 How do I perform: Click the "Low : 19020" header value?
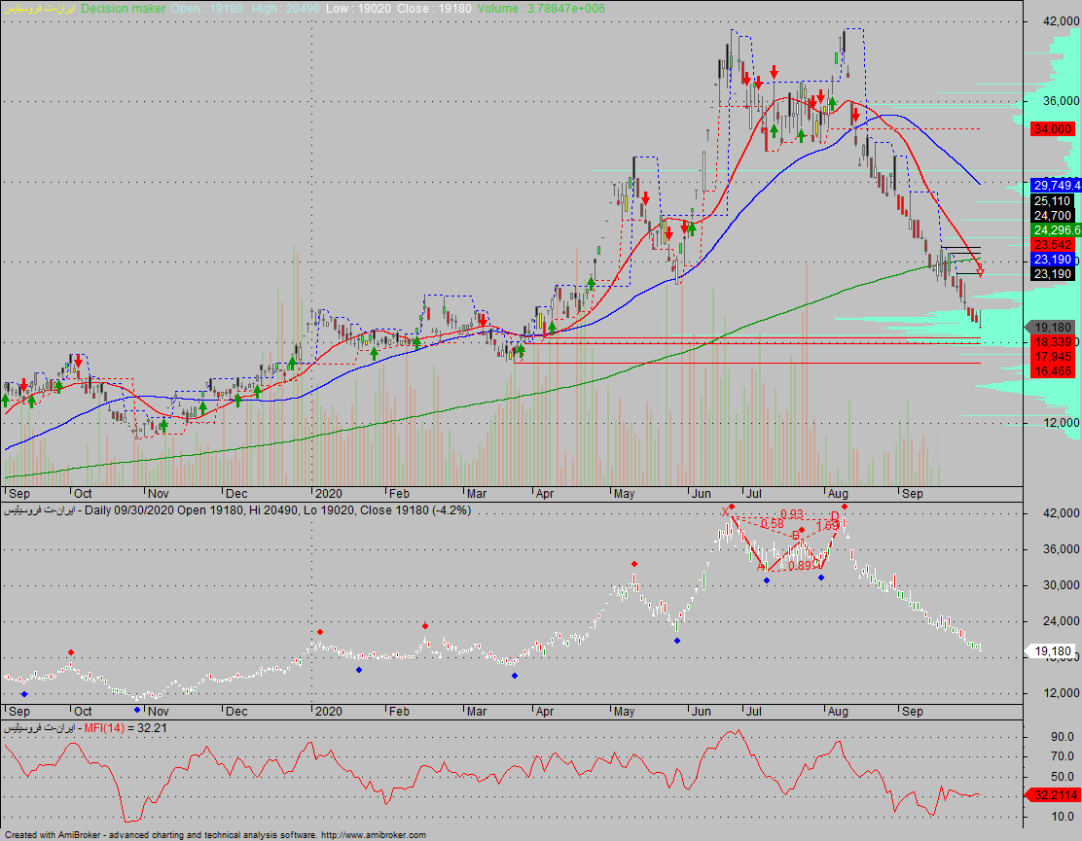pos(358,9)
